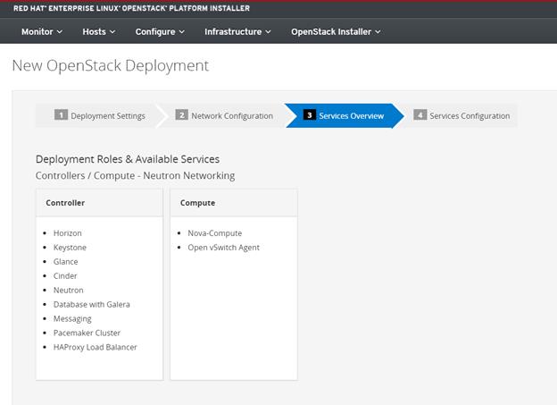Click the step number 3 badge

coord(310,115)
